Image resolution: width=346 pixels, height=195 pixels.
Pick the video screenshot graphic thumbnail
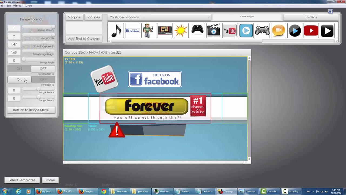click(x=165, y=30)
